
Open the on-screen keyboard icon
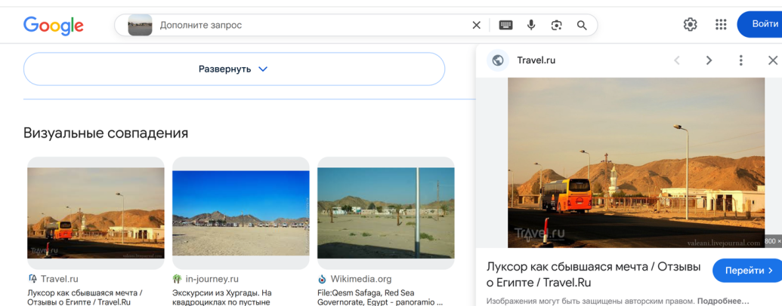tap(505, 26)
